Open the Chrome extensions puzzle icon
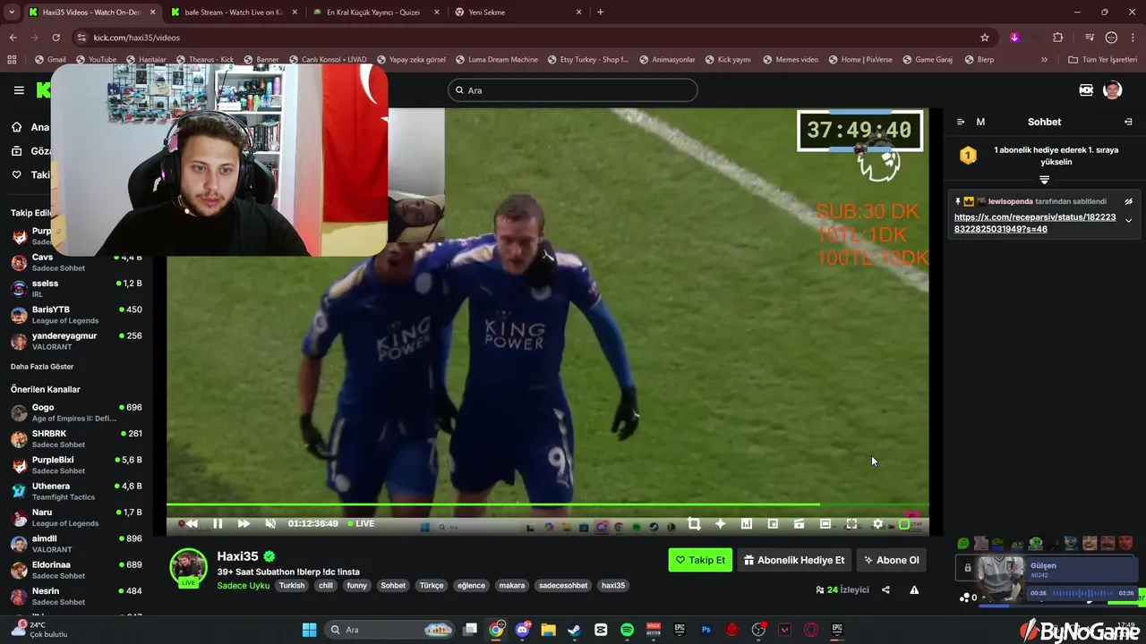 click(x=1057, y=38)
